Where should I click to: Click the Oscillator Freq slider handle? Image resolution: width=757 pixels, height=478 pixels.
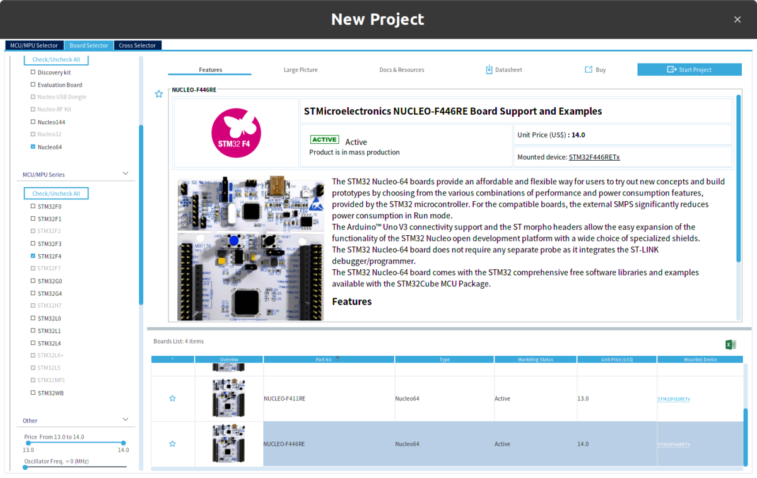click(25, 467)
